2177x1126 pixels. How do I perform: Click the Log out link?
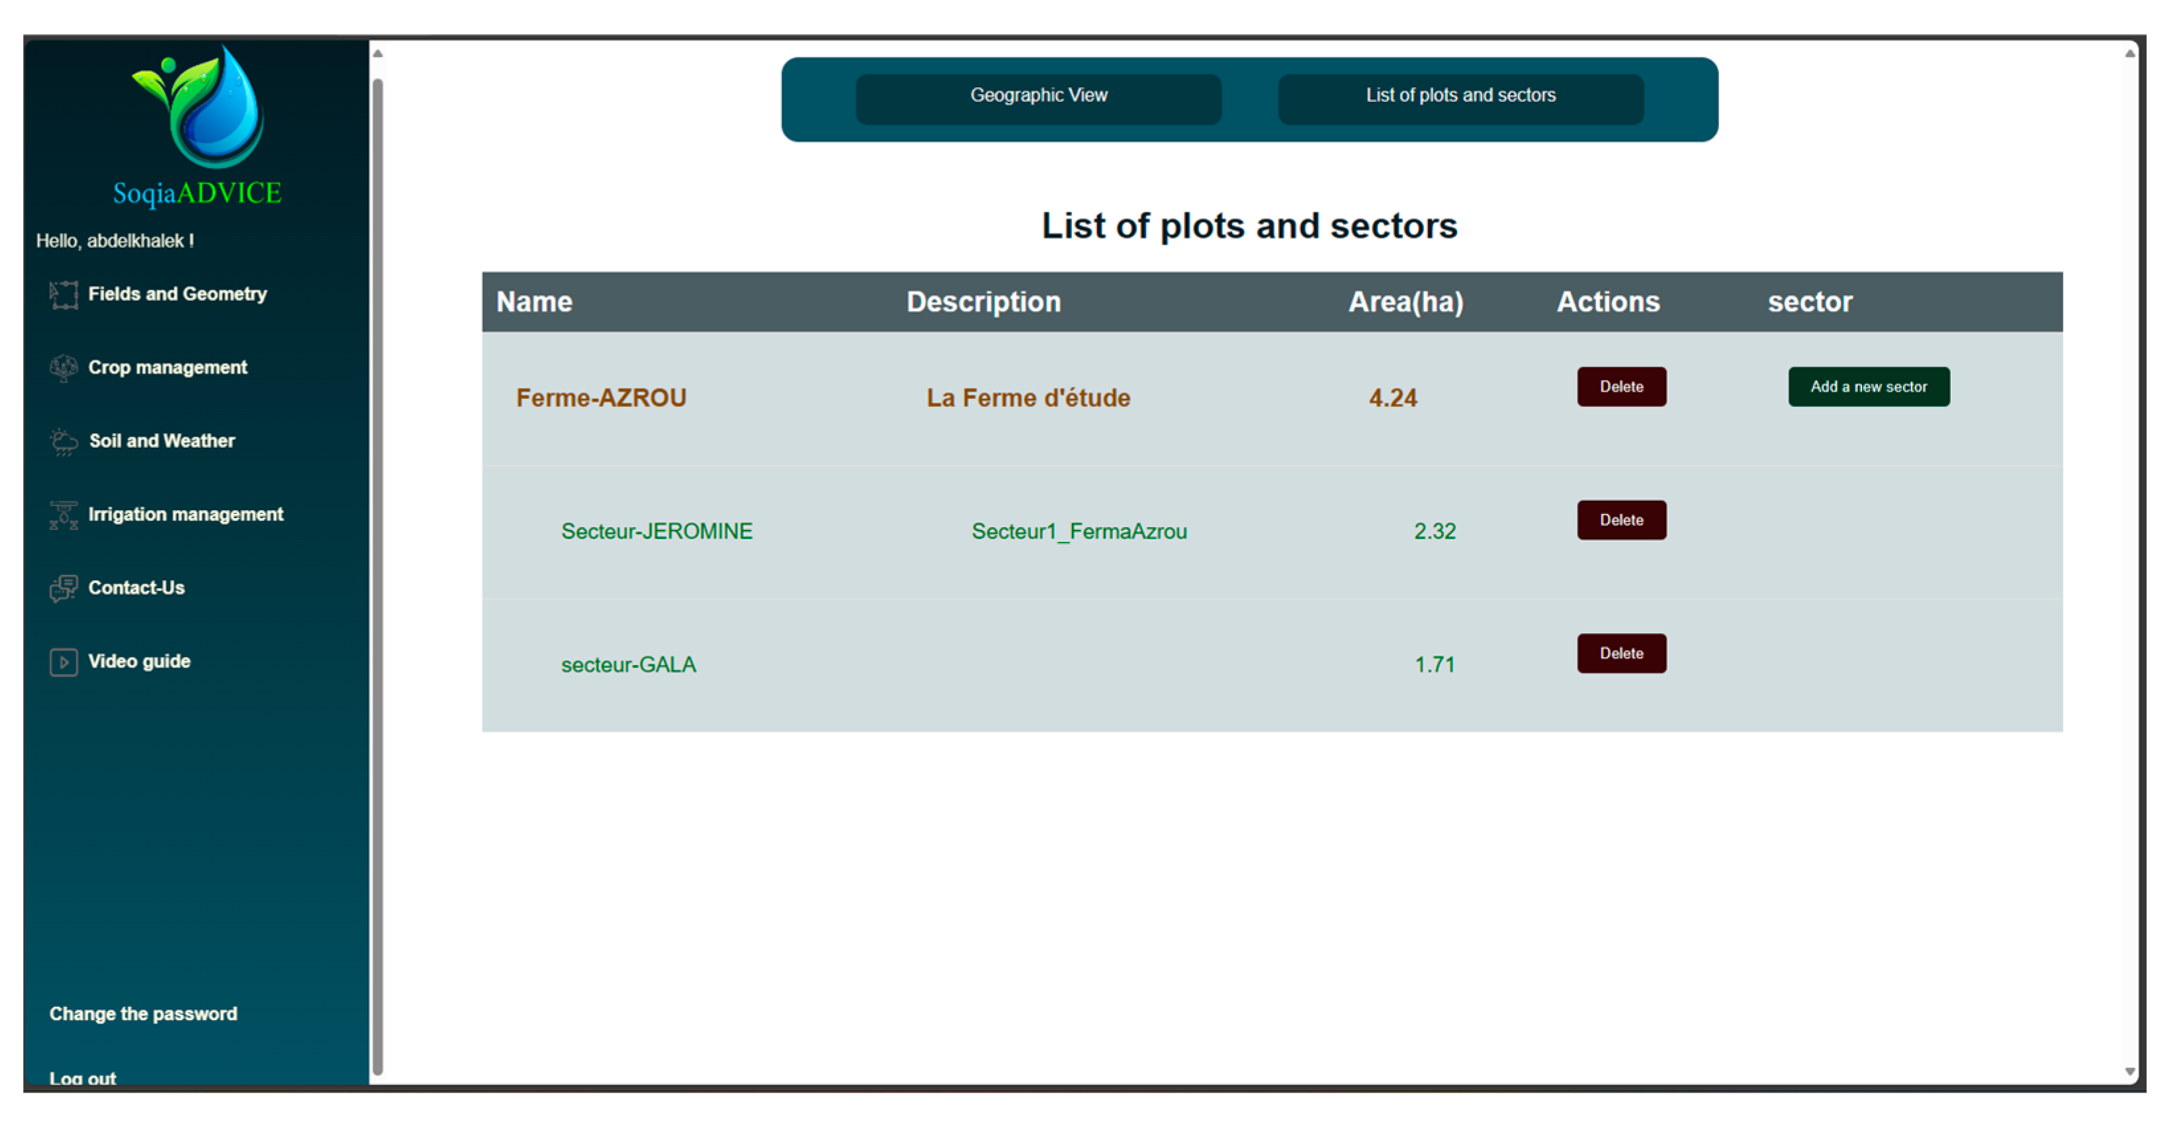pyautogui.click(x=83, y=1077)
